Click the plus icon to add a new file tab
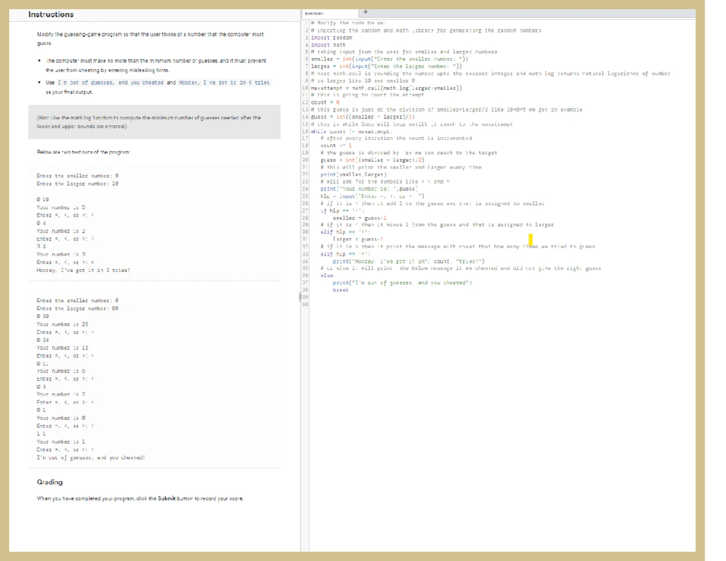The image size is (726, 561). 365,11
